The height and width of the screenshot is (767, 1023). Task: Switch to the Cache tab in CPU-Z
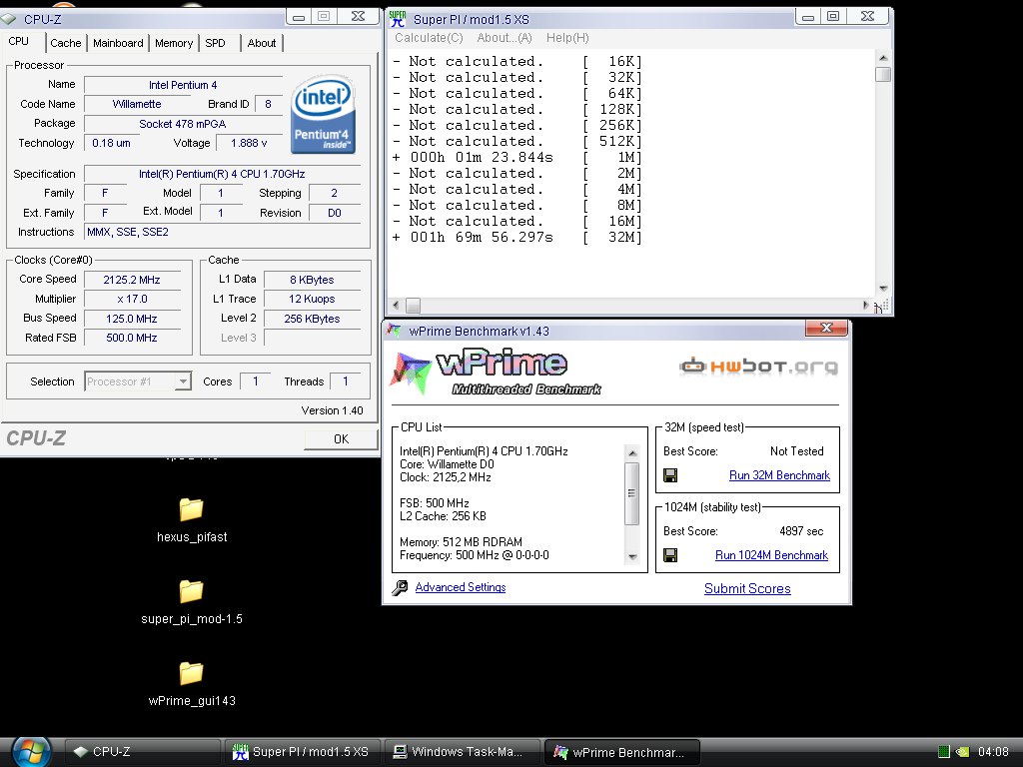click(66, 43)
